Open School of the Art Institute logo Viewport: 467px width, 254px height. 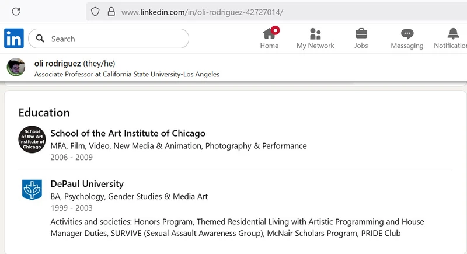32,140
